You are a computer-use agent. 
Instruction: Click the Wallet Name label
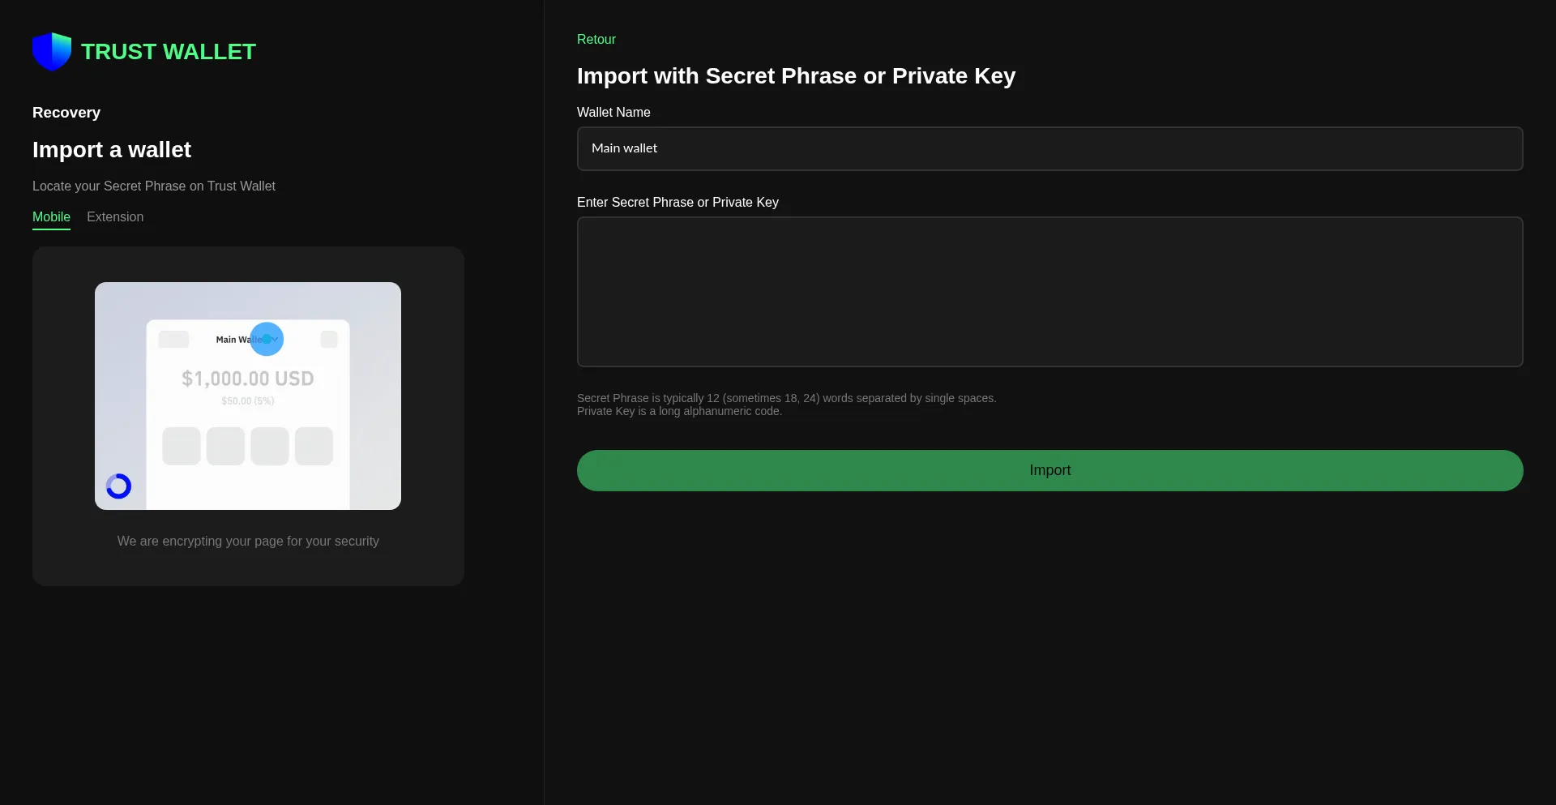(613, 113)
